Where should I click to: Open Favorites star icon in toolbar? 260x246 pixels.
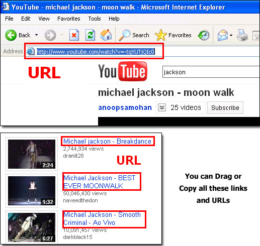161,35
